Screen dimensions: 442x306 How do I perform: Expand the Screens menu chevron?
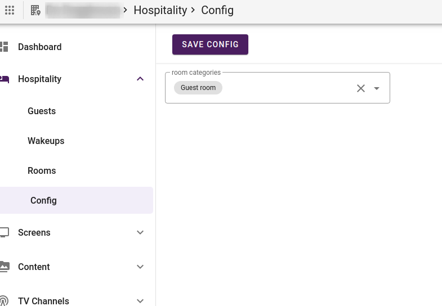point(140,232)
